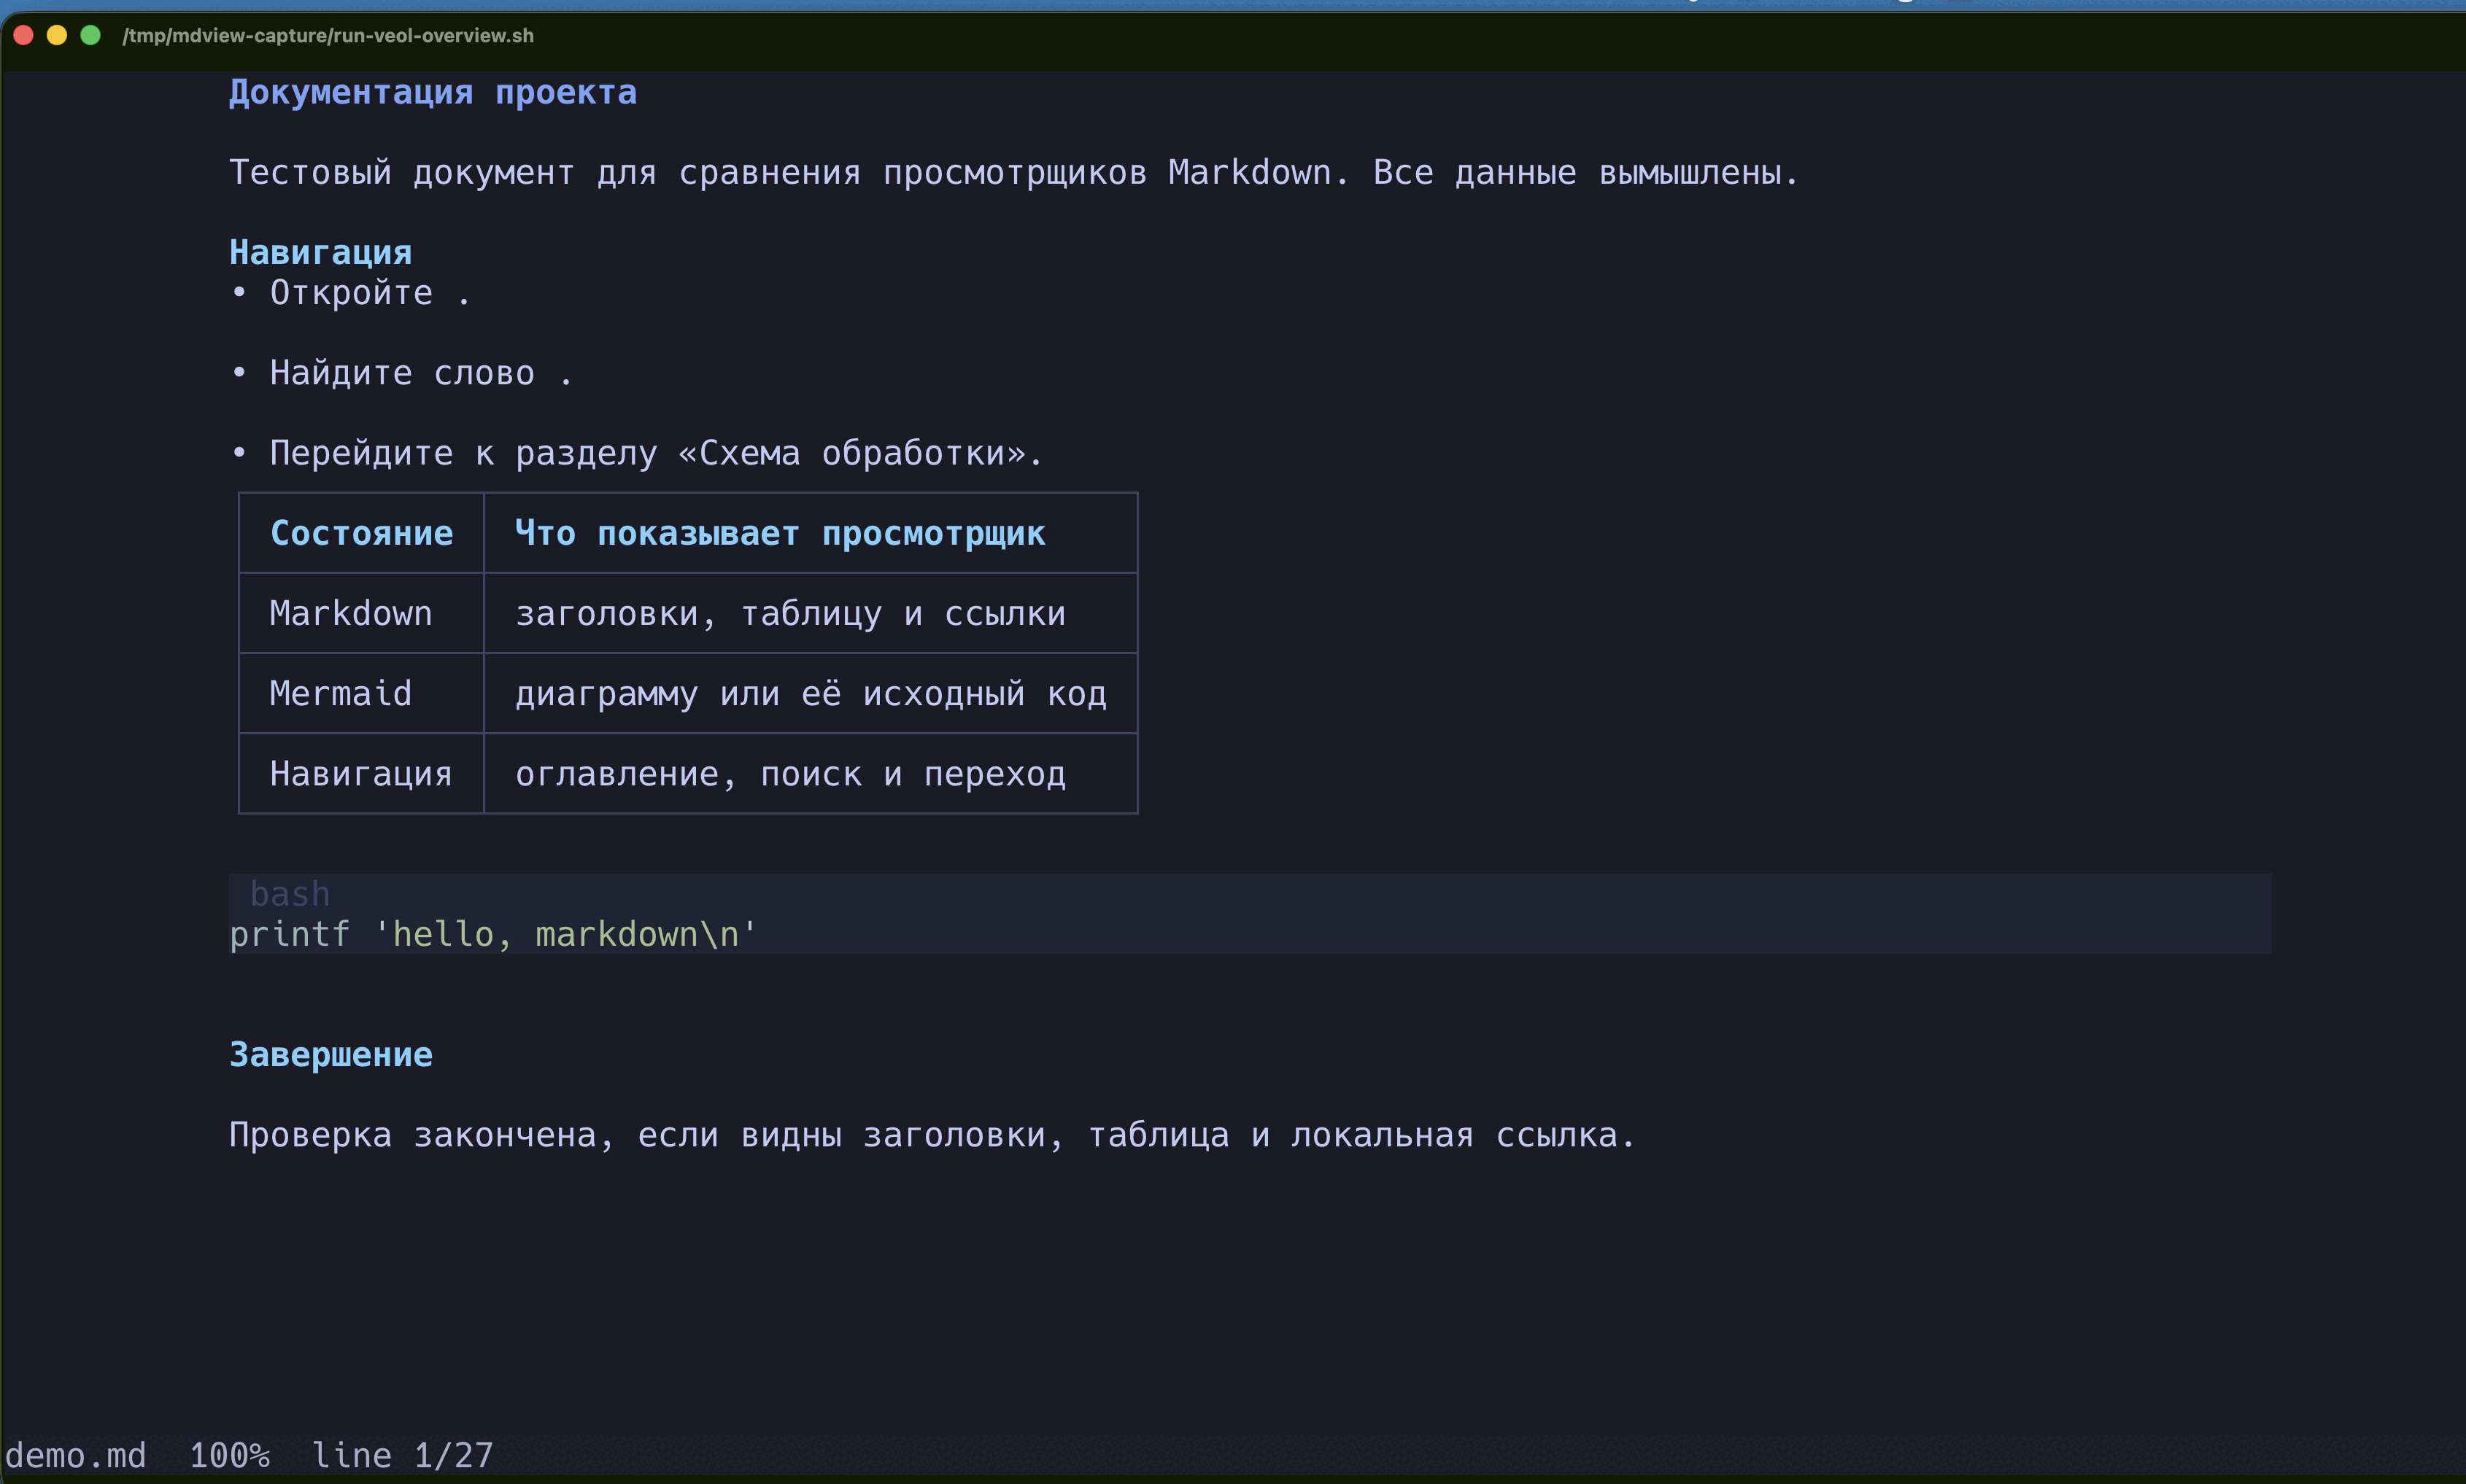This screenshot has width=2466, height=1484.
Task: Click the status bar file name demo.md
Action: (75, 1455)
